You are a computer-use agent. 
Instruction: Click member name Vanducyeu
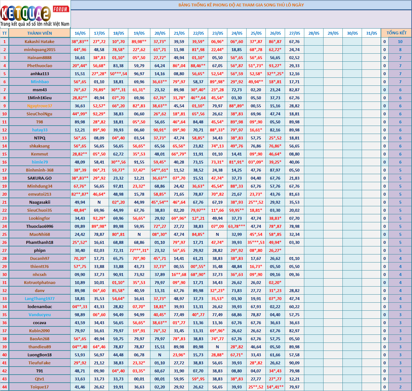pos(39,315)
